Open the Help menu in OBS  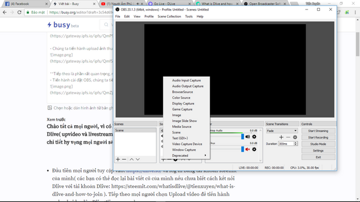click(x=200, y=16)
